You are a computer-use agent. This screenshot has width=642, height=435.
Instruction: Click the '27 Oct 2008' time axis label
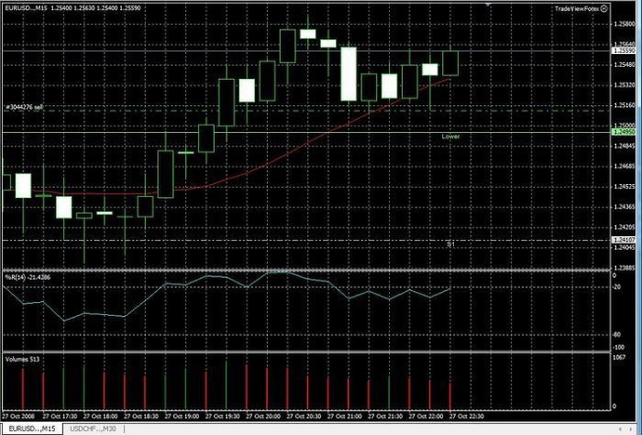19,416
